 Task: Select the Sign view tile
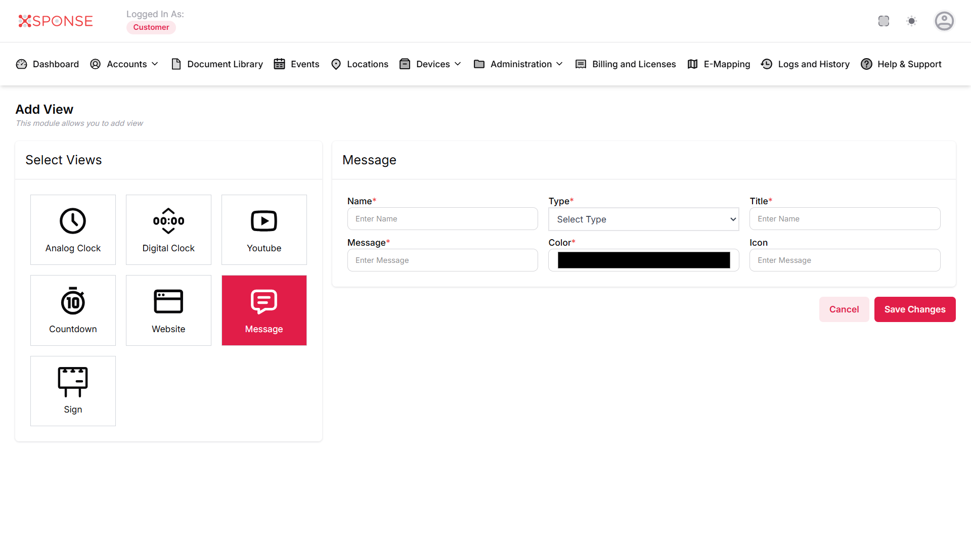[x=73, y=391]
